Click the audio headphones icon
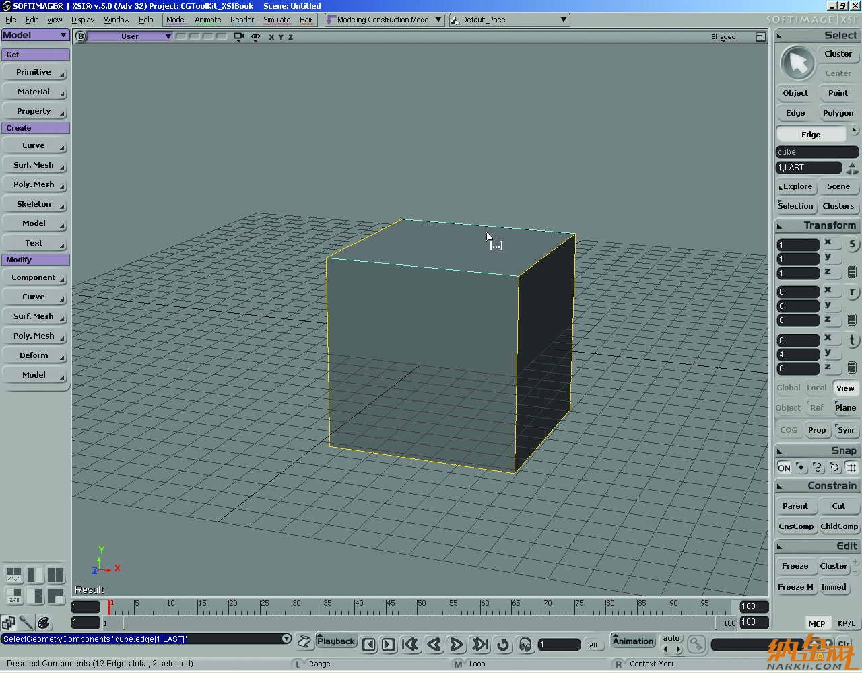862x673 pixels. point(525,645)
